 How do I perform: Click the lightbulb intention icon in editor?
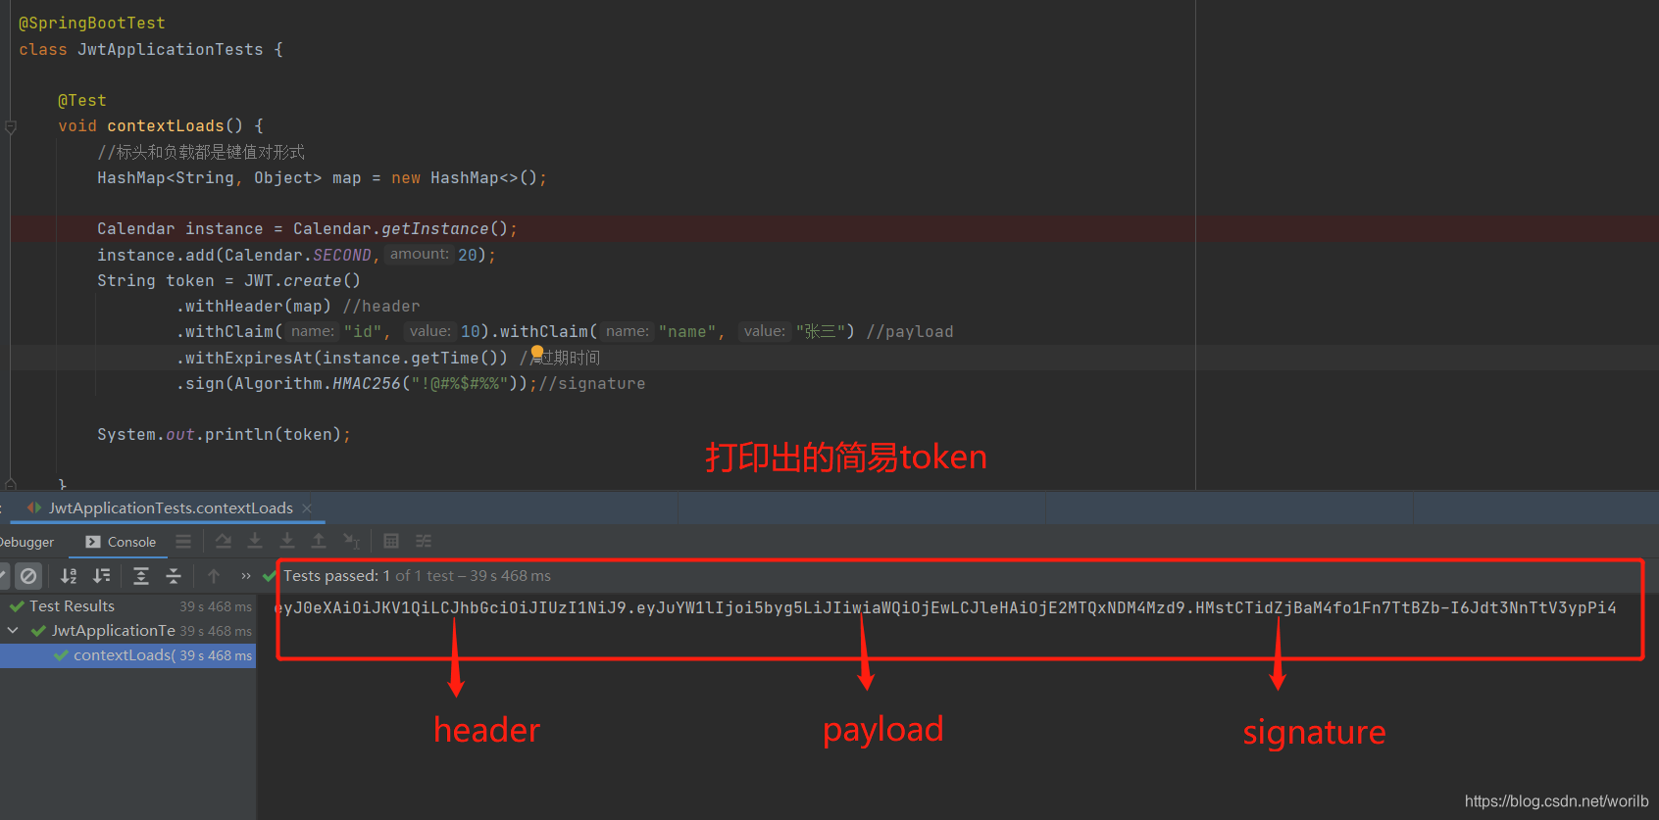(536, 353)
